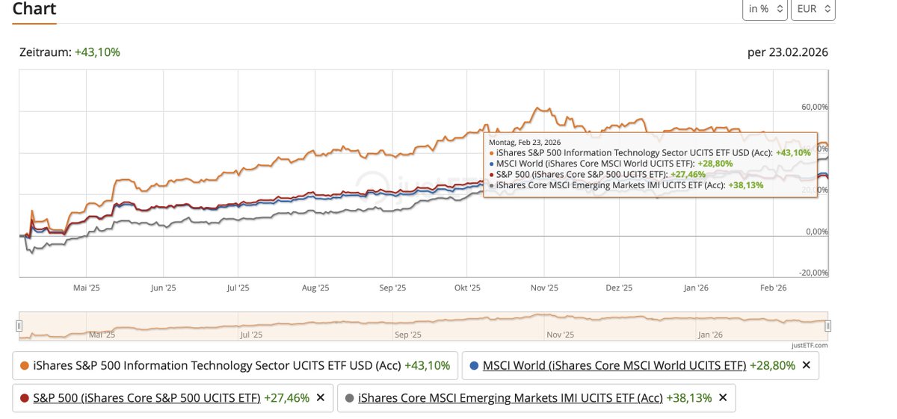
Task: Open S&P 500 (iShares Core S&P 500 UCITS ETF) link
Action: (x=147, y=397)
